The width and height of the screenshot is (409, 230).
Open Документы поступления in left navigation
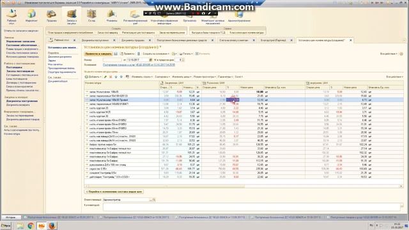(x=22, y=101)
